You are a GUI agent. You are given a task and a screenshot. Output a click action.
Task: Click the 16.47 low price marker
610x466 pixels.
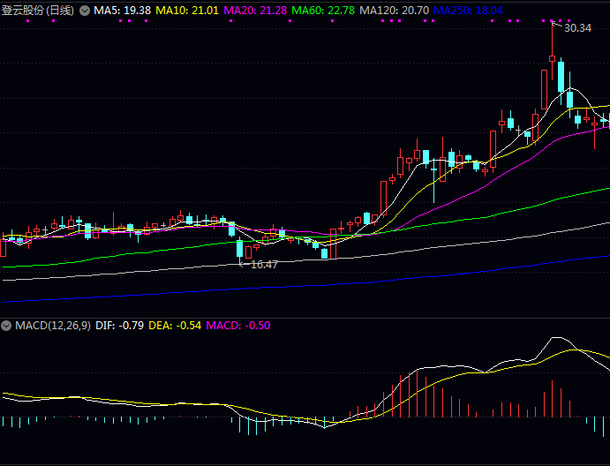point(264,264)
